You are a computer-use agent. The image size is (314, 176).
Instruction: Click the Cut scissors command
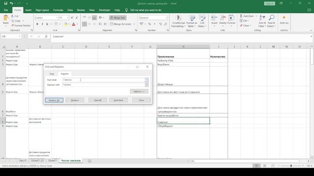(x=15, y=16)
